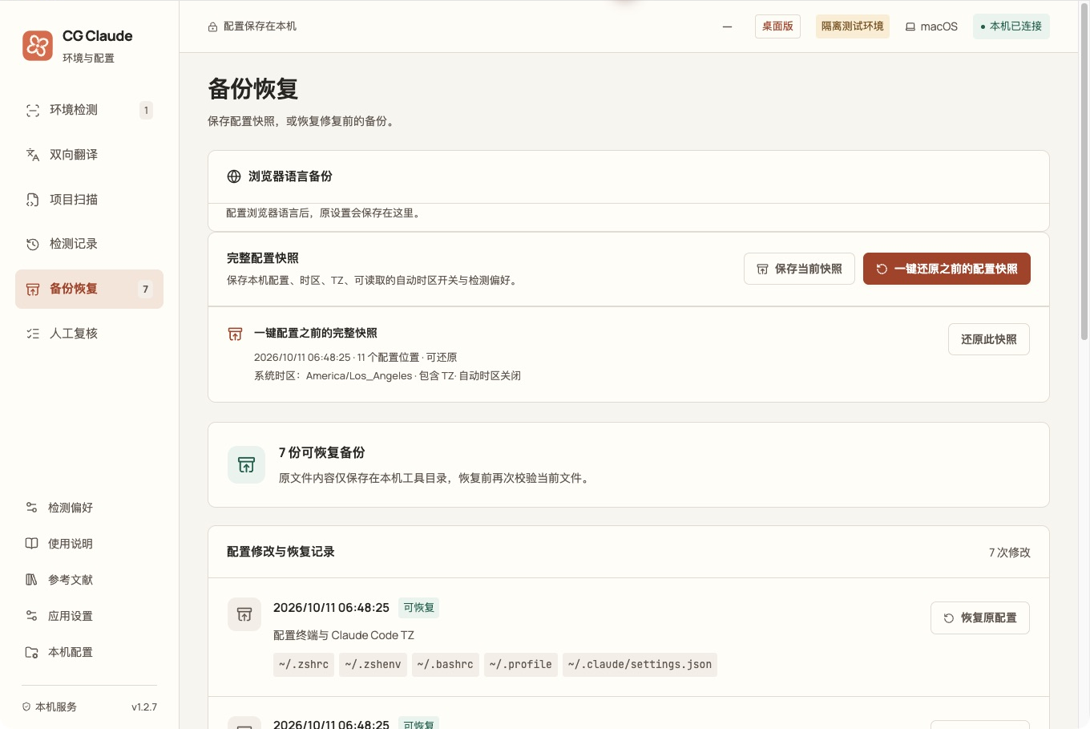Click the green archive icon by 7 份可恢复备份
The width and height of the screenshot is (1090, 729).
click(246, 465)
